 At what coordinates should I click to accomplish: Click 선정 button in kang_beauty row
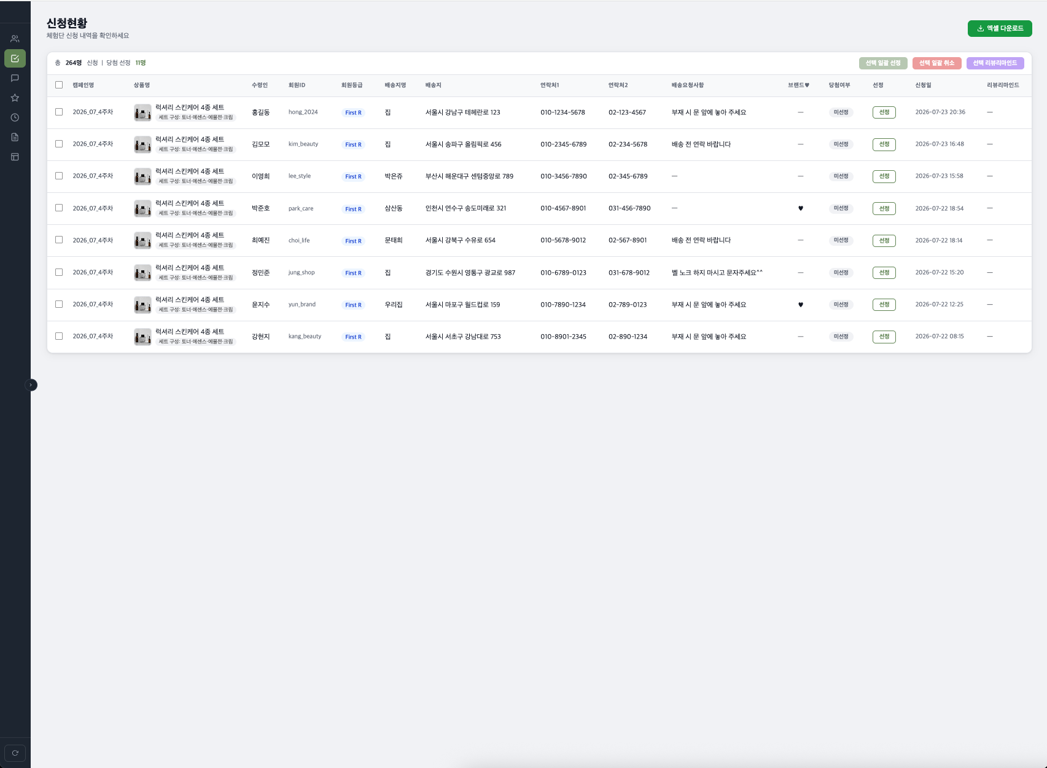884,337
